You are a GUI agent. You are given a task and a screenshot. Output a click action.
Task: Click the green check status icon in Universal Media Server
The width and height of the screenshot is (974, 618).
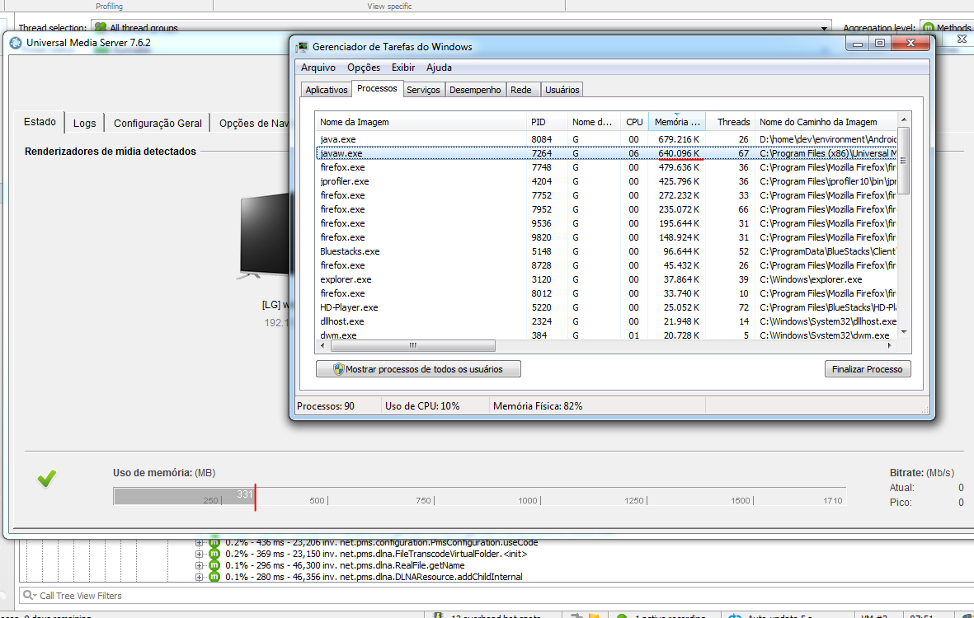coord(46,478)
